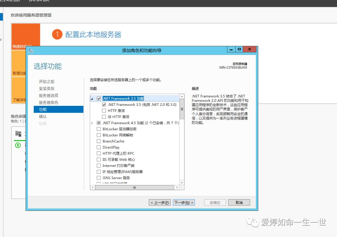Go to 开始之前 wizard step
337x237 pixels.
pyautogui.click(x=46, y=81)
